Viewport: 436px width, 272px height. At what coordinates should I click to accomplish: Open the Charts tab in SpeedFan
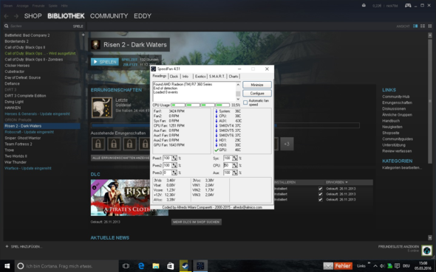click(234, 77)
